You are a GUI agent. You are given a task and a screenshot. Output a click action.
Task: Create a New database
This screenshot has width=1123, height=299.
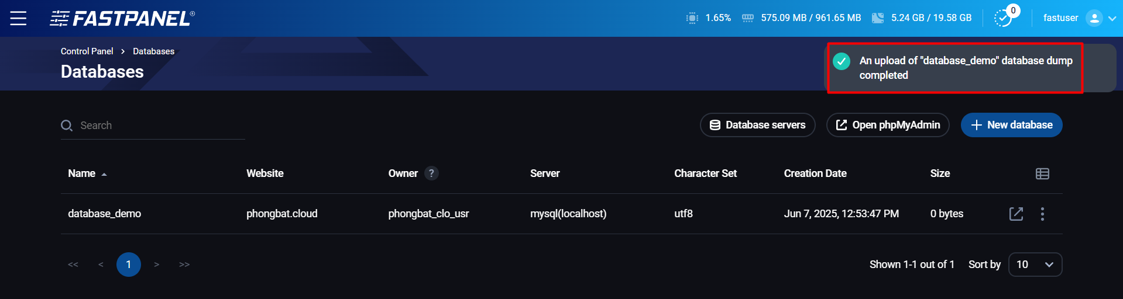pyautogui.click(x=1011, y=125)
